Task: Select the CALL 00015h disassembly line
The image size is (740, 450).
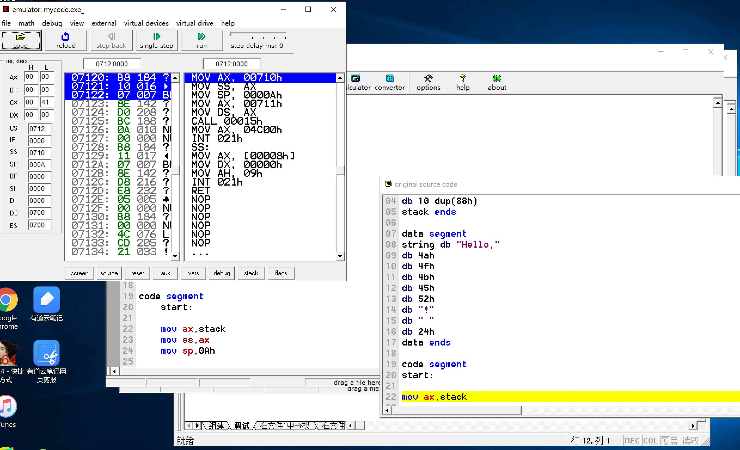Action: point(227,121)
